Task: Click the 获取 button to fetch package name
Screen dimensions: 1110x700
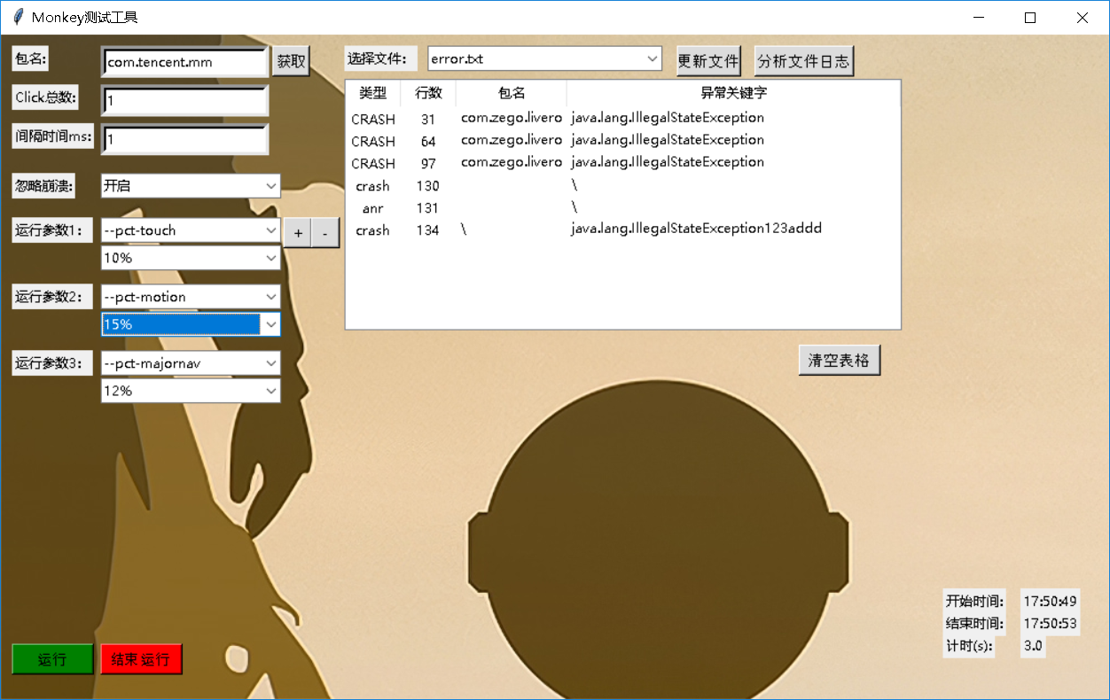Action: pyautogui.click(x=291, y=61)
